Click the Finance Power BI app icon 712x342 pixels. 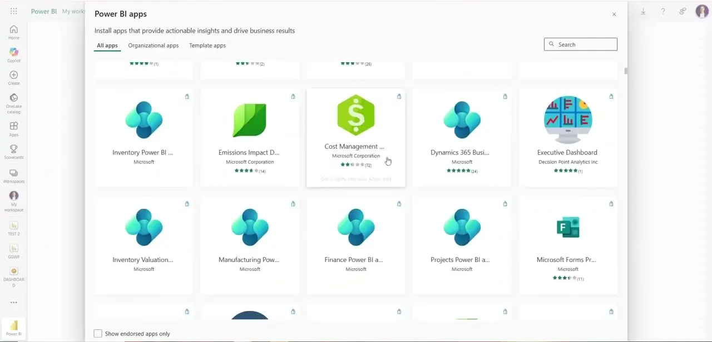tap(356, 227)
